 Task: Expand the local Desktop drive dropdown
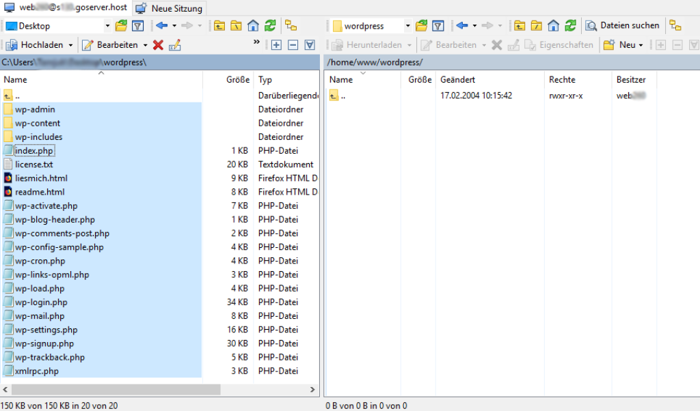pyautogui.click(x=107, y=26)
